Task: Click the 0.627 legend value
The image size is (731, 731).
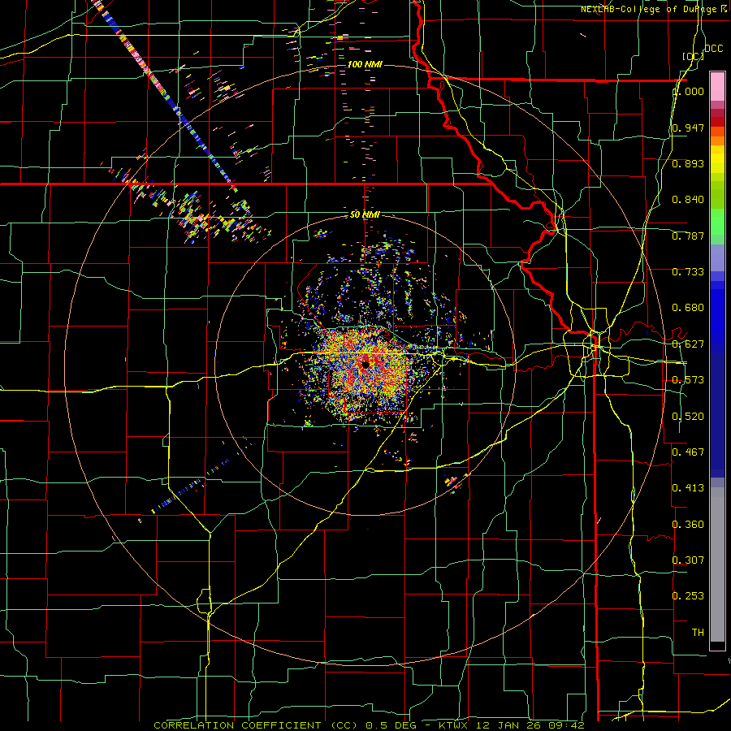Action: [688, 344]
